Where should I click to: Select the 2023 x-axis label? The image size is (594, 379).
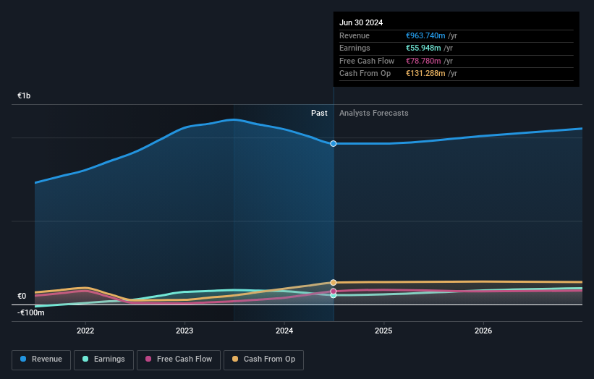click(184, 331)
